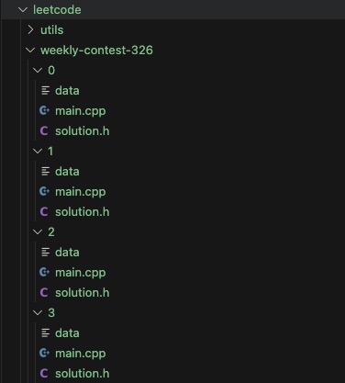Open main.cpp in folder 2
This screenshot has width=345, height=383.
click(x=81, y=273)
